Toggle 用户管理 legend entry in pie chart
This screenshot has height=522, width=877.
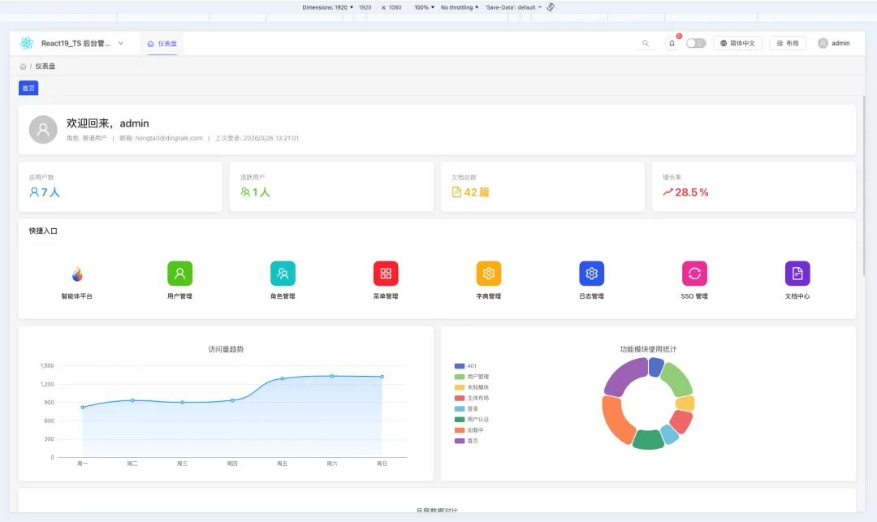pos(472,377)
